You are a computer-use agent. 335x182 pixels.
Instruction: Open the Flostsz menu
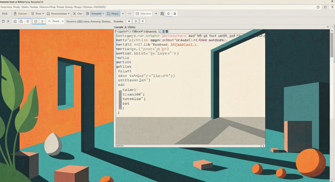coord(34,7)
